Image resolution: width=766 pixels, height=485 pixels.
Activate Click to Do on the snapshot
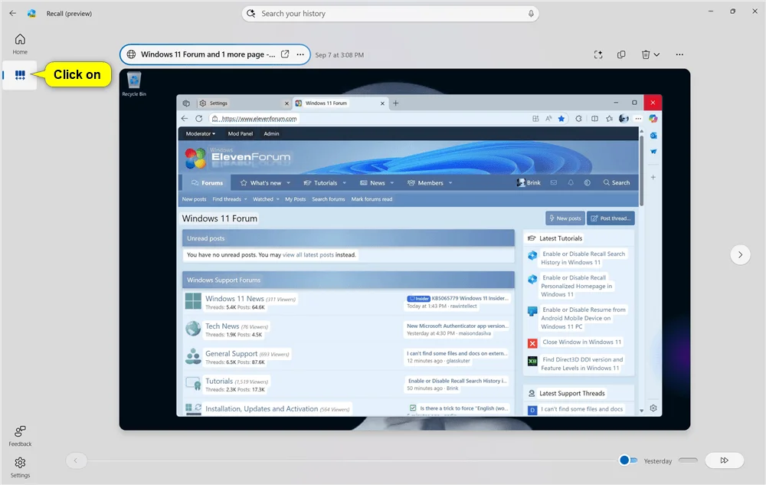pyautogui.click(x=598, y=54)
